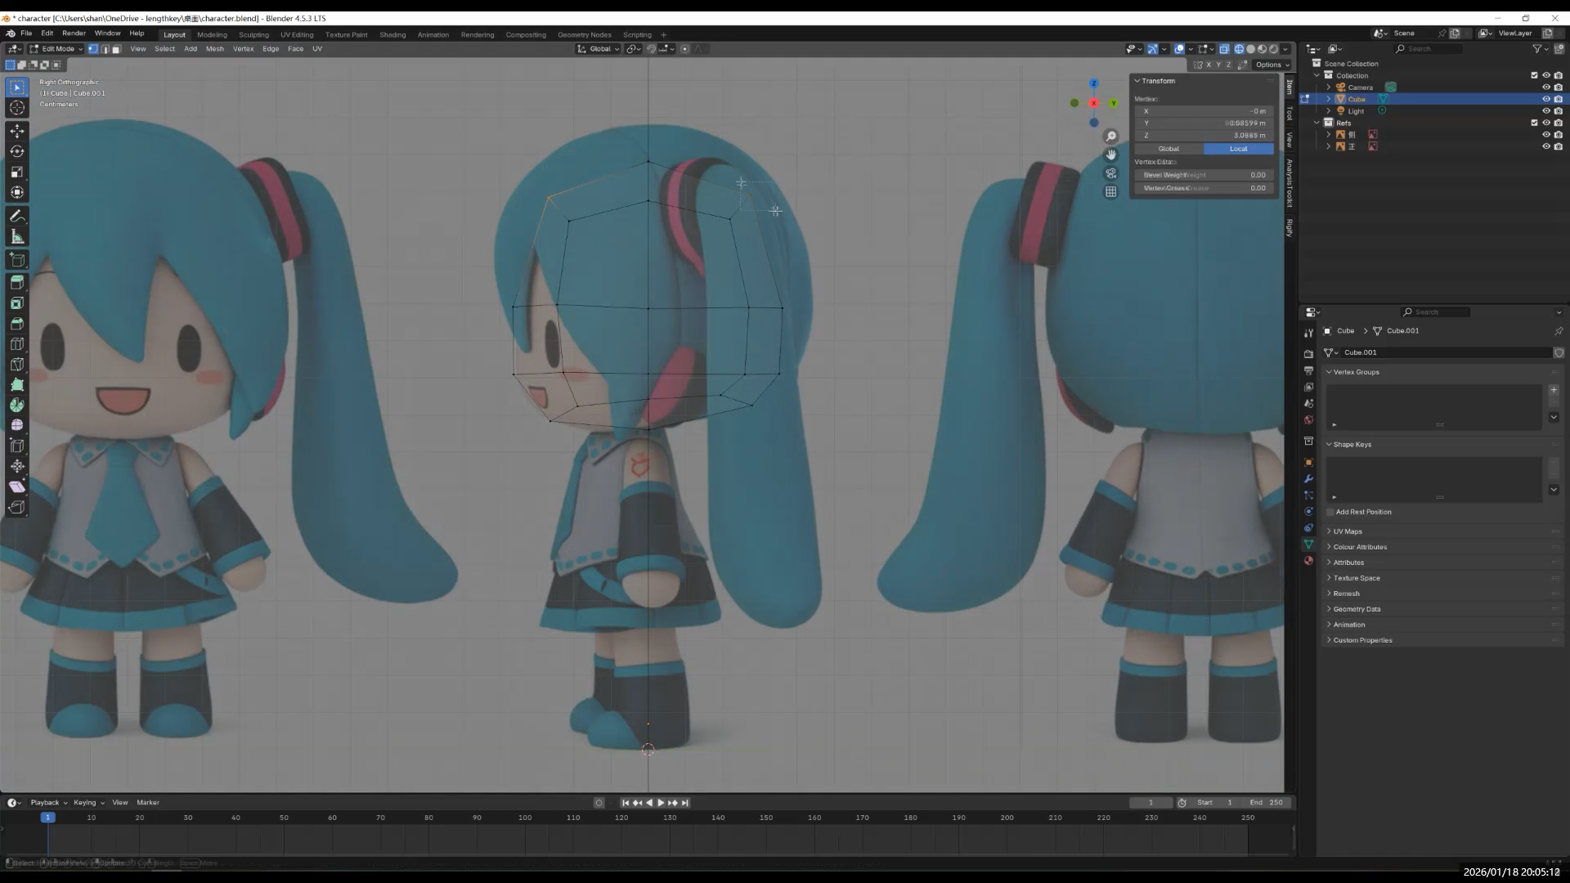Adjust the Bevel Weight slider field
The width and height of the screenshot is (1570, 883).
pyautogui.click(x=1204, y=175)
